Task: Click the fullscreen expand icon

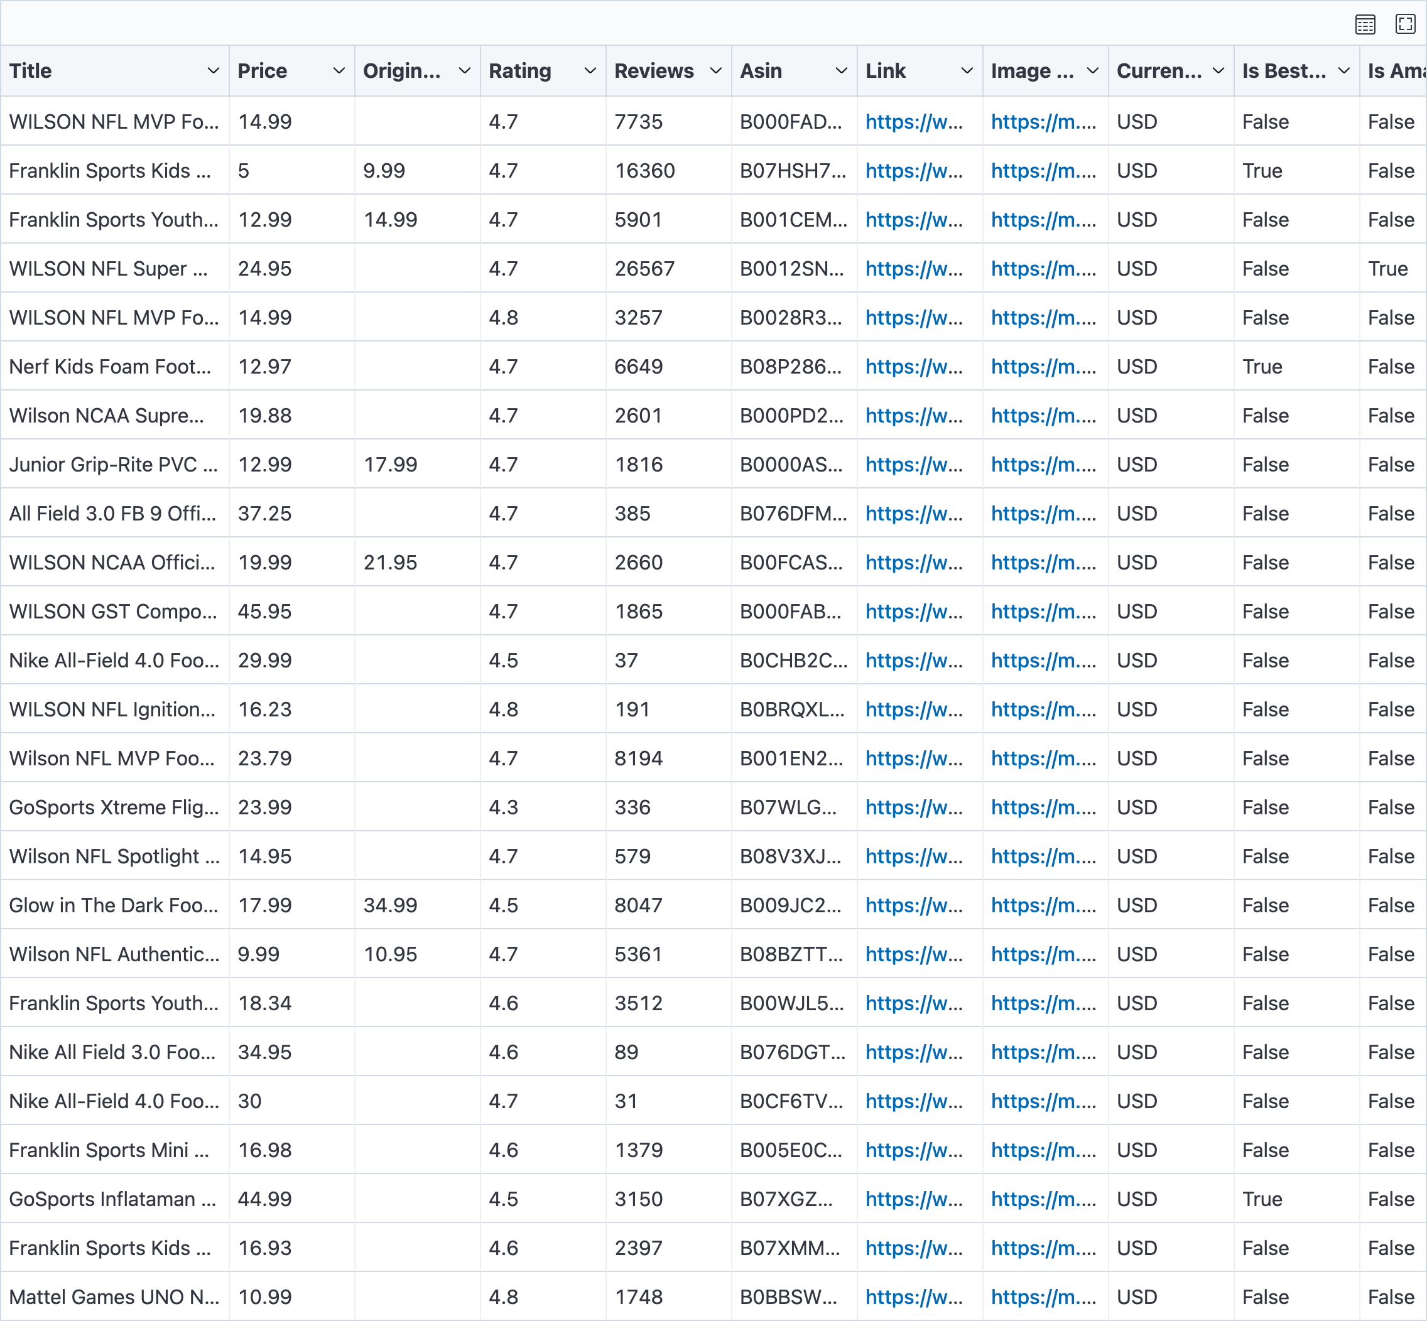Action: 1405,24
